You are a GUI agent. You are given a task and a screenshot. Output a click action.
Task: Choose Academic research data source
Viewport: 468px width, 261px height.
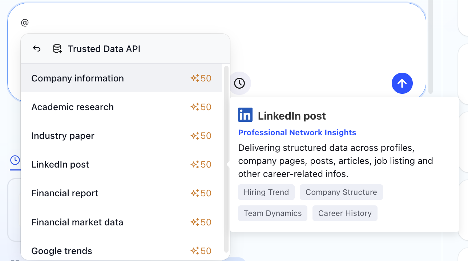pos(72,107)
